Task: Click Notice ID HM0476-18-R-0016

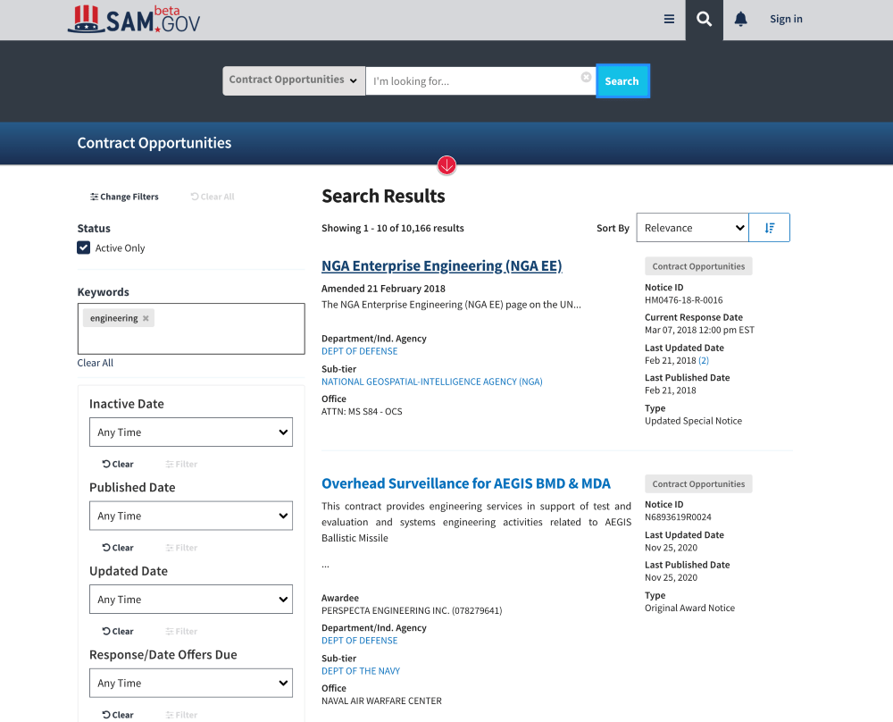Action: tap(683, 300)
